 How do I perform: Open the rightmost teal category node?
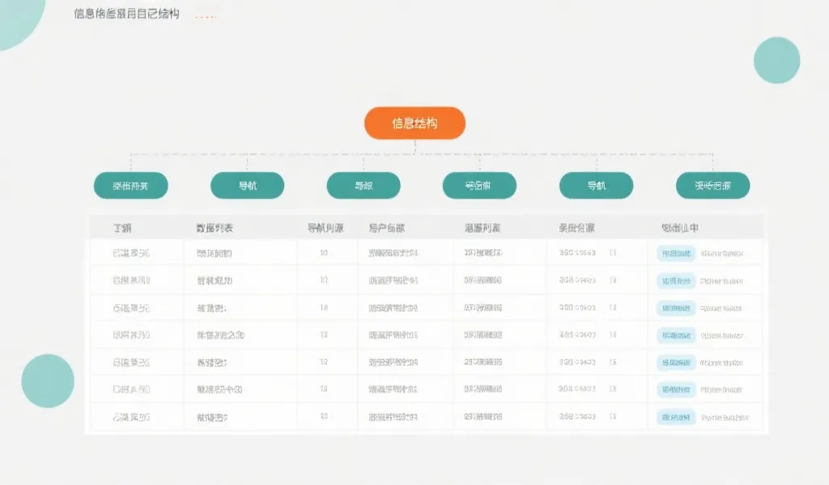[x=713, y=185]
